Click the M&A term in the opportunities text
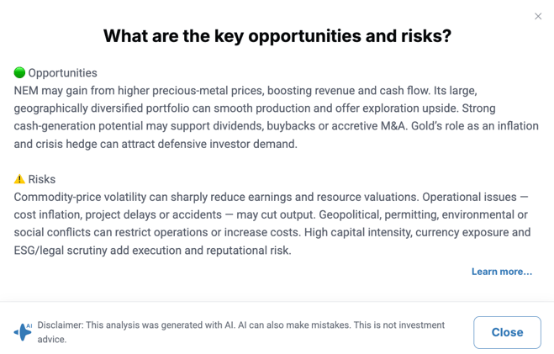Screen dimensions: 554x354 pyautogui.click(x=393, y=126)
